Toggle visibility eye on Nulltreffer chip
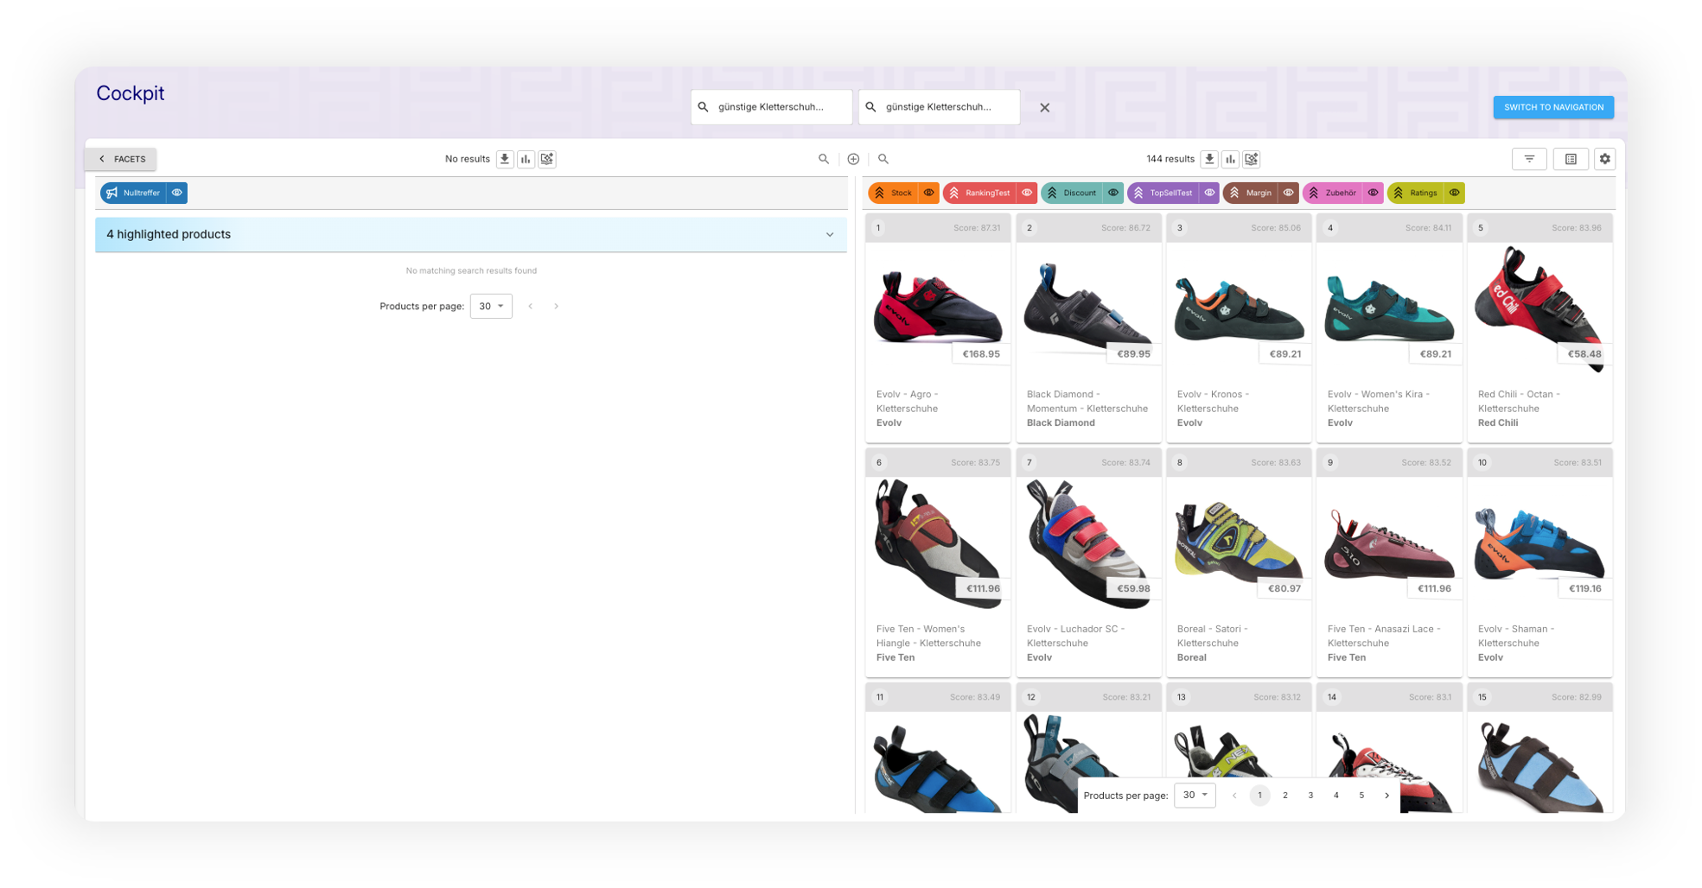The height and width of the screenshot is (888, 1702). point(176,193)
